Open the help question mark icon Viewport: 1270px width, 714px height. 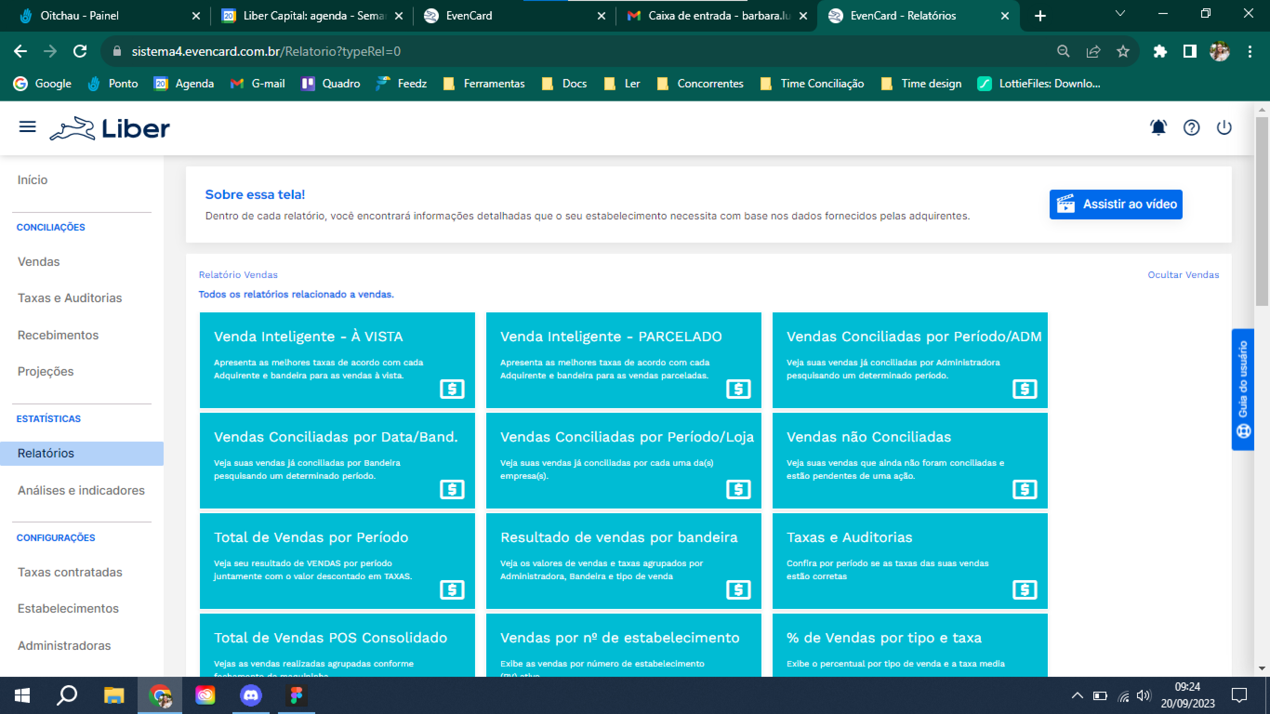(1191, 128)
